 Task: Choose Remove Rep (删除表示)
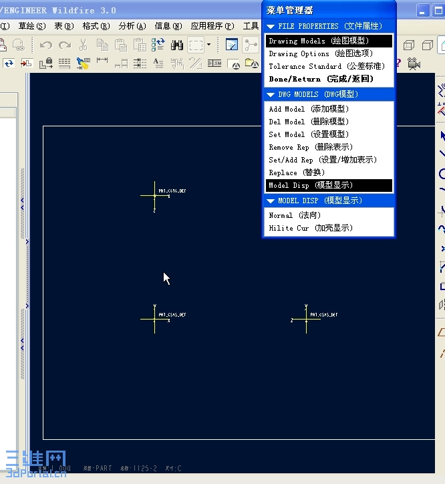click(329, 147)
